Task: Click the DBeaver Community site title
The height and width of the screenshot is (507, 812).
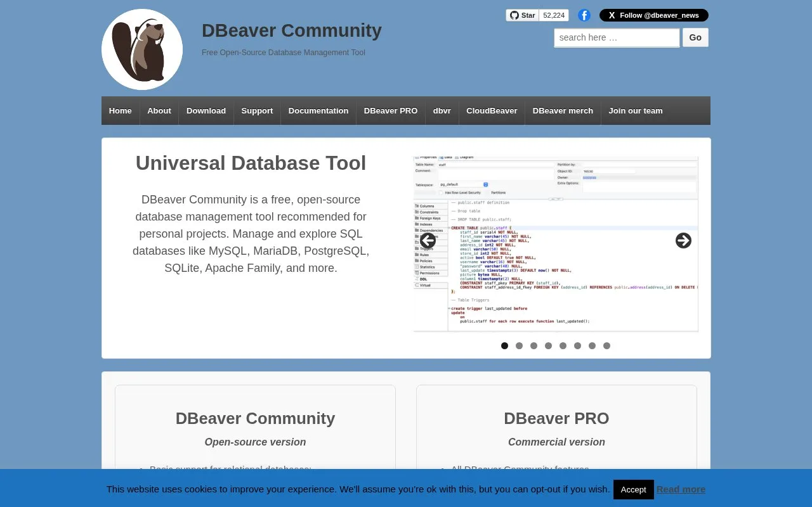Action: [x=292, y=30]
